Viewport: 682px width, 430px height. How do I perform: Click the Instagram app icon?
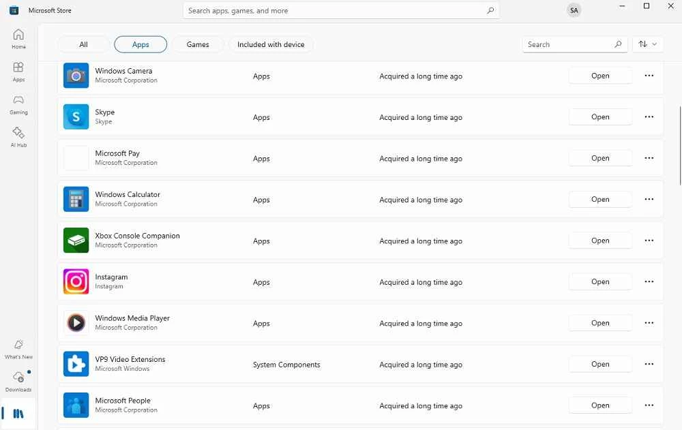tap(76, 281)
